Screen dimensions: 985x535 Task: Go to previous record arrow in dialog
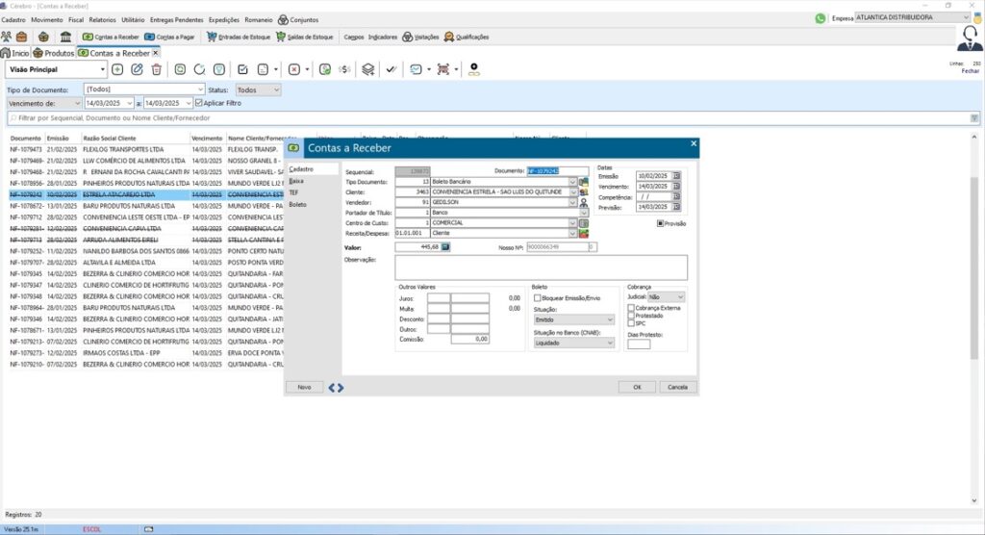[332, 388]
